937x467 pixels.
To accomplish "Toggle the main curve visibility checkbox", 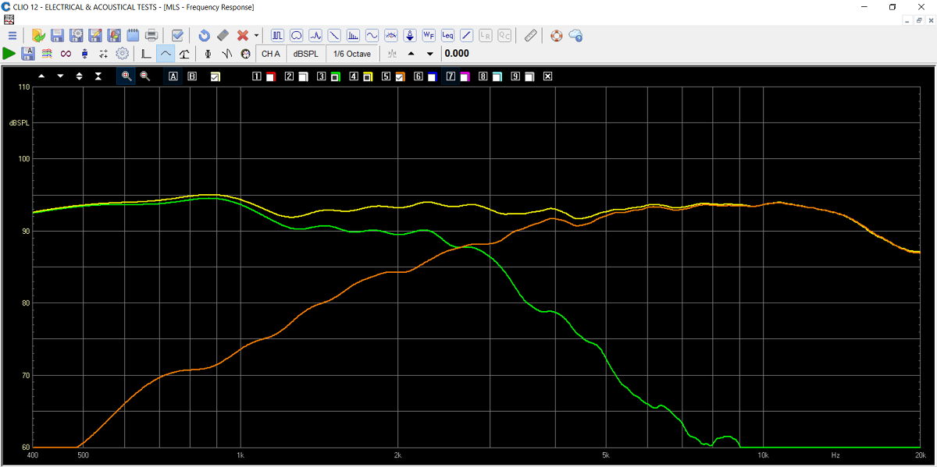I will tap(216, 76).
